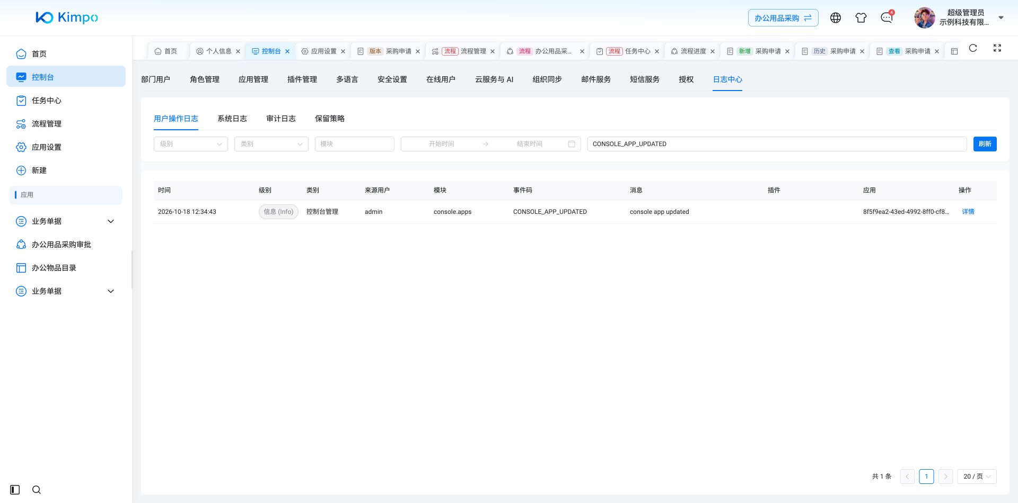Click the calendar icon in date range
The image size is (1018, 503).
coord(572,144)
